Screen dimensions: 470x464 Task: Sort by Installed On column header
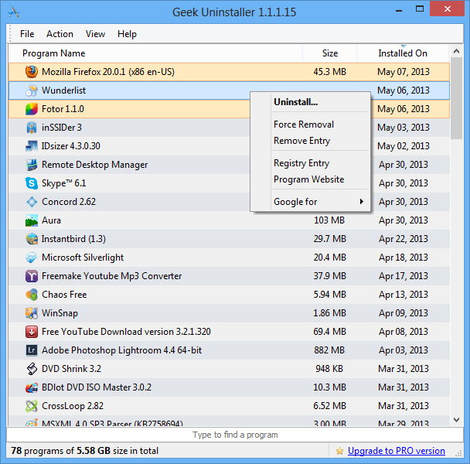coord(403,53)
